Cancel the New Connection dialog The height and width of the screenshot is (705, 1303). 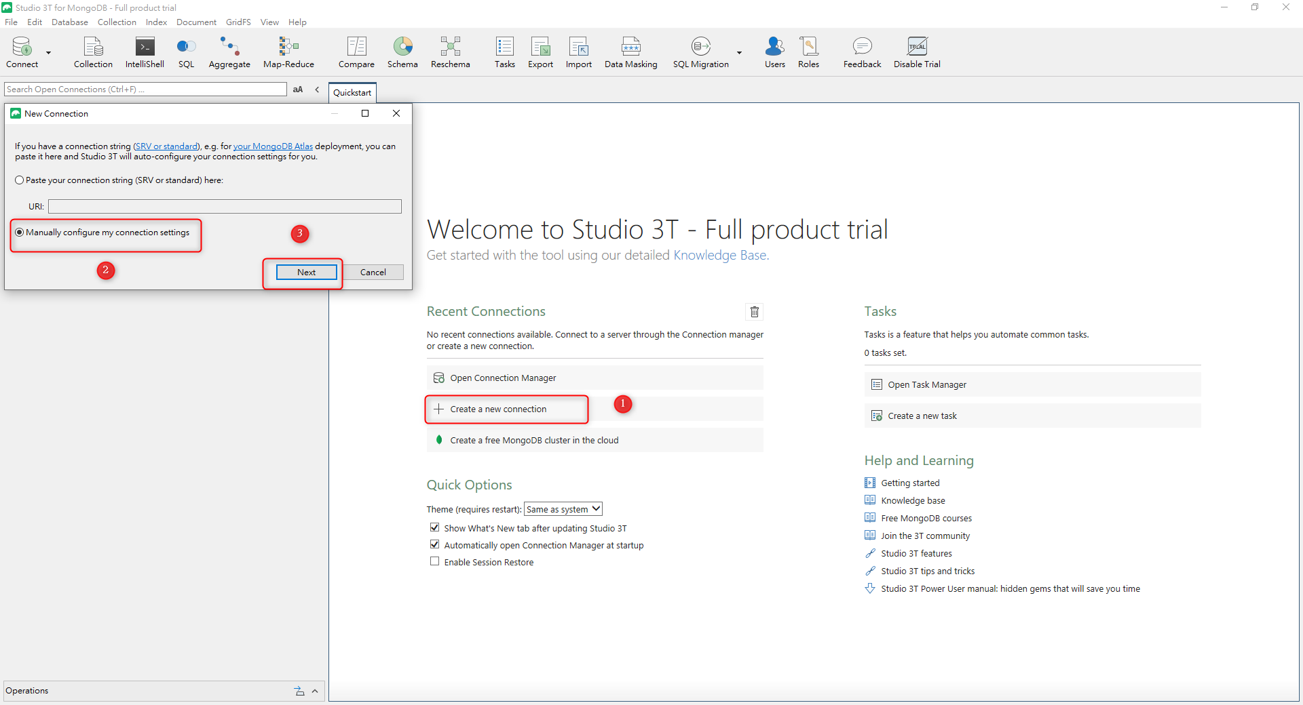pyautogui.click(x=373, y=273)
